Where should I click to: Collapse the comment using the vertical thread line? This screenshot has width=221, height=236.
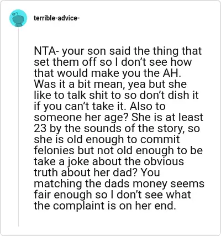click(x=18, y=127)
